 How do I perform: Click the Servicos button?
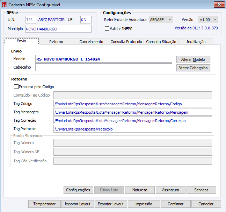point(201,190)
